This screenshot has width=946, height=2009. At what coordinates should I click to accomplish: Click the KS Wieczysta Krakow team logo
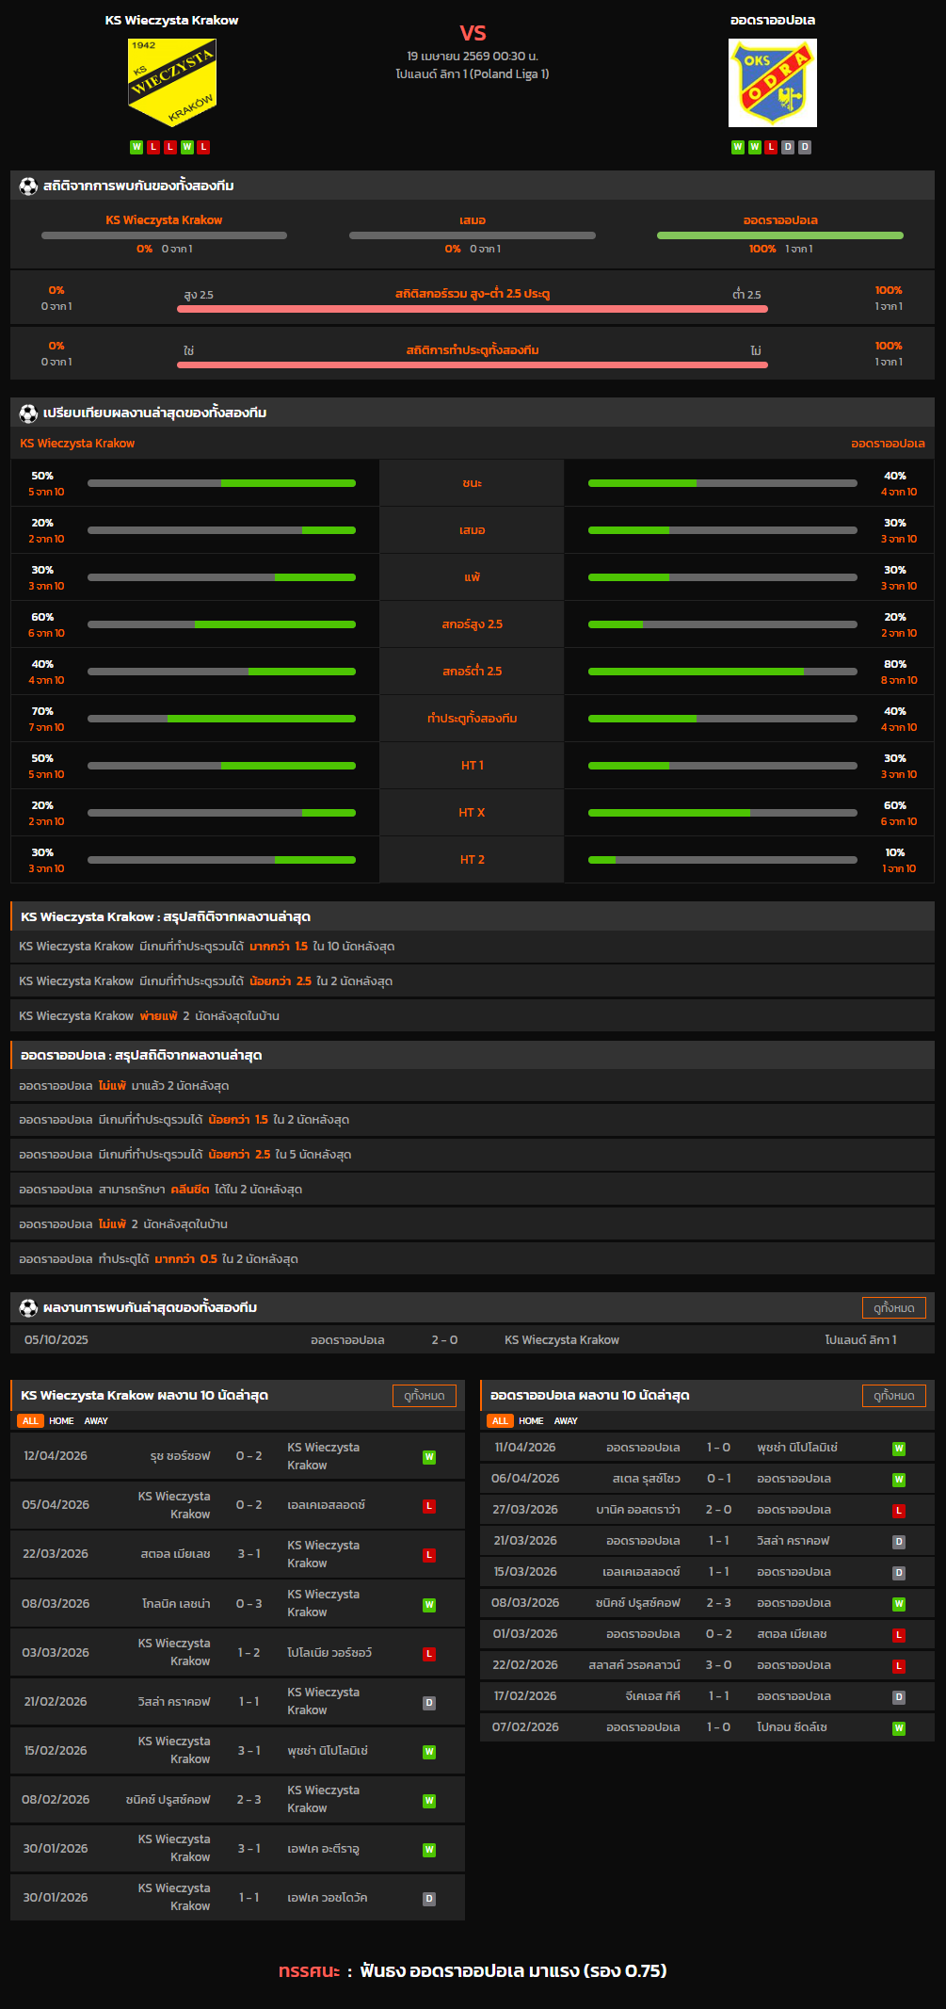172,83
